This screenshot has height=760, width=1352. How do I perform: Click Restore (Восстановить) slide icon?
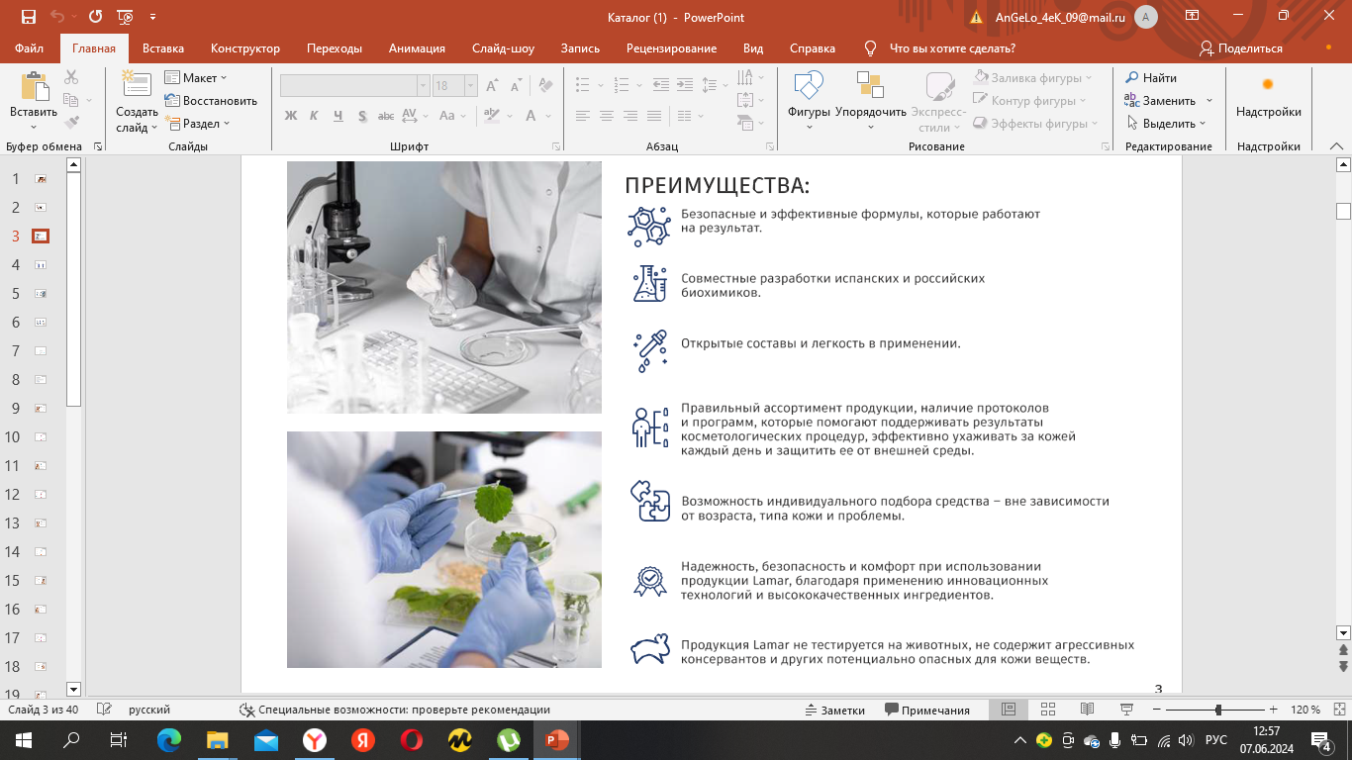pos(172,101)
